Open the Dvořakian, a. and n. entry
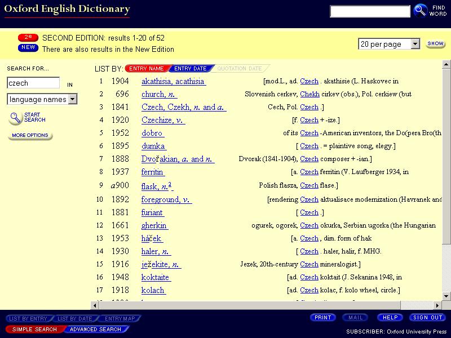The image size is (451, 338). pos(178,159)
